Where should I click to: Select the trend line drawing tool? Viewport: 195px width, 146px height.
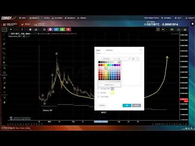pyautogui.click(x=4, y=34)
